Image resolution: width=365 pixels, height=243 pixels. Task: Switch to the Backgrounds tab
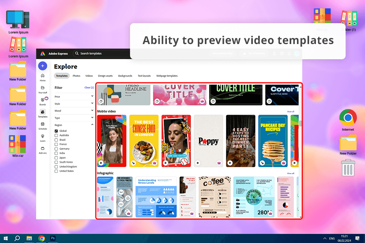tap(125, 76)
